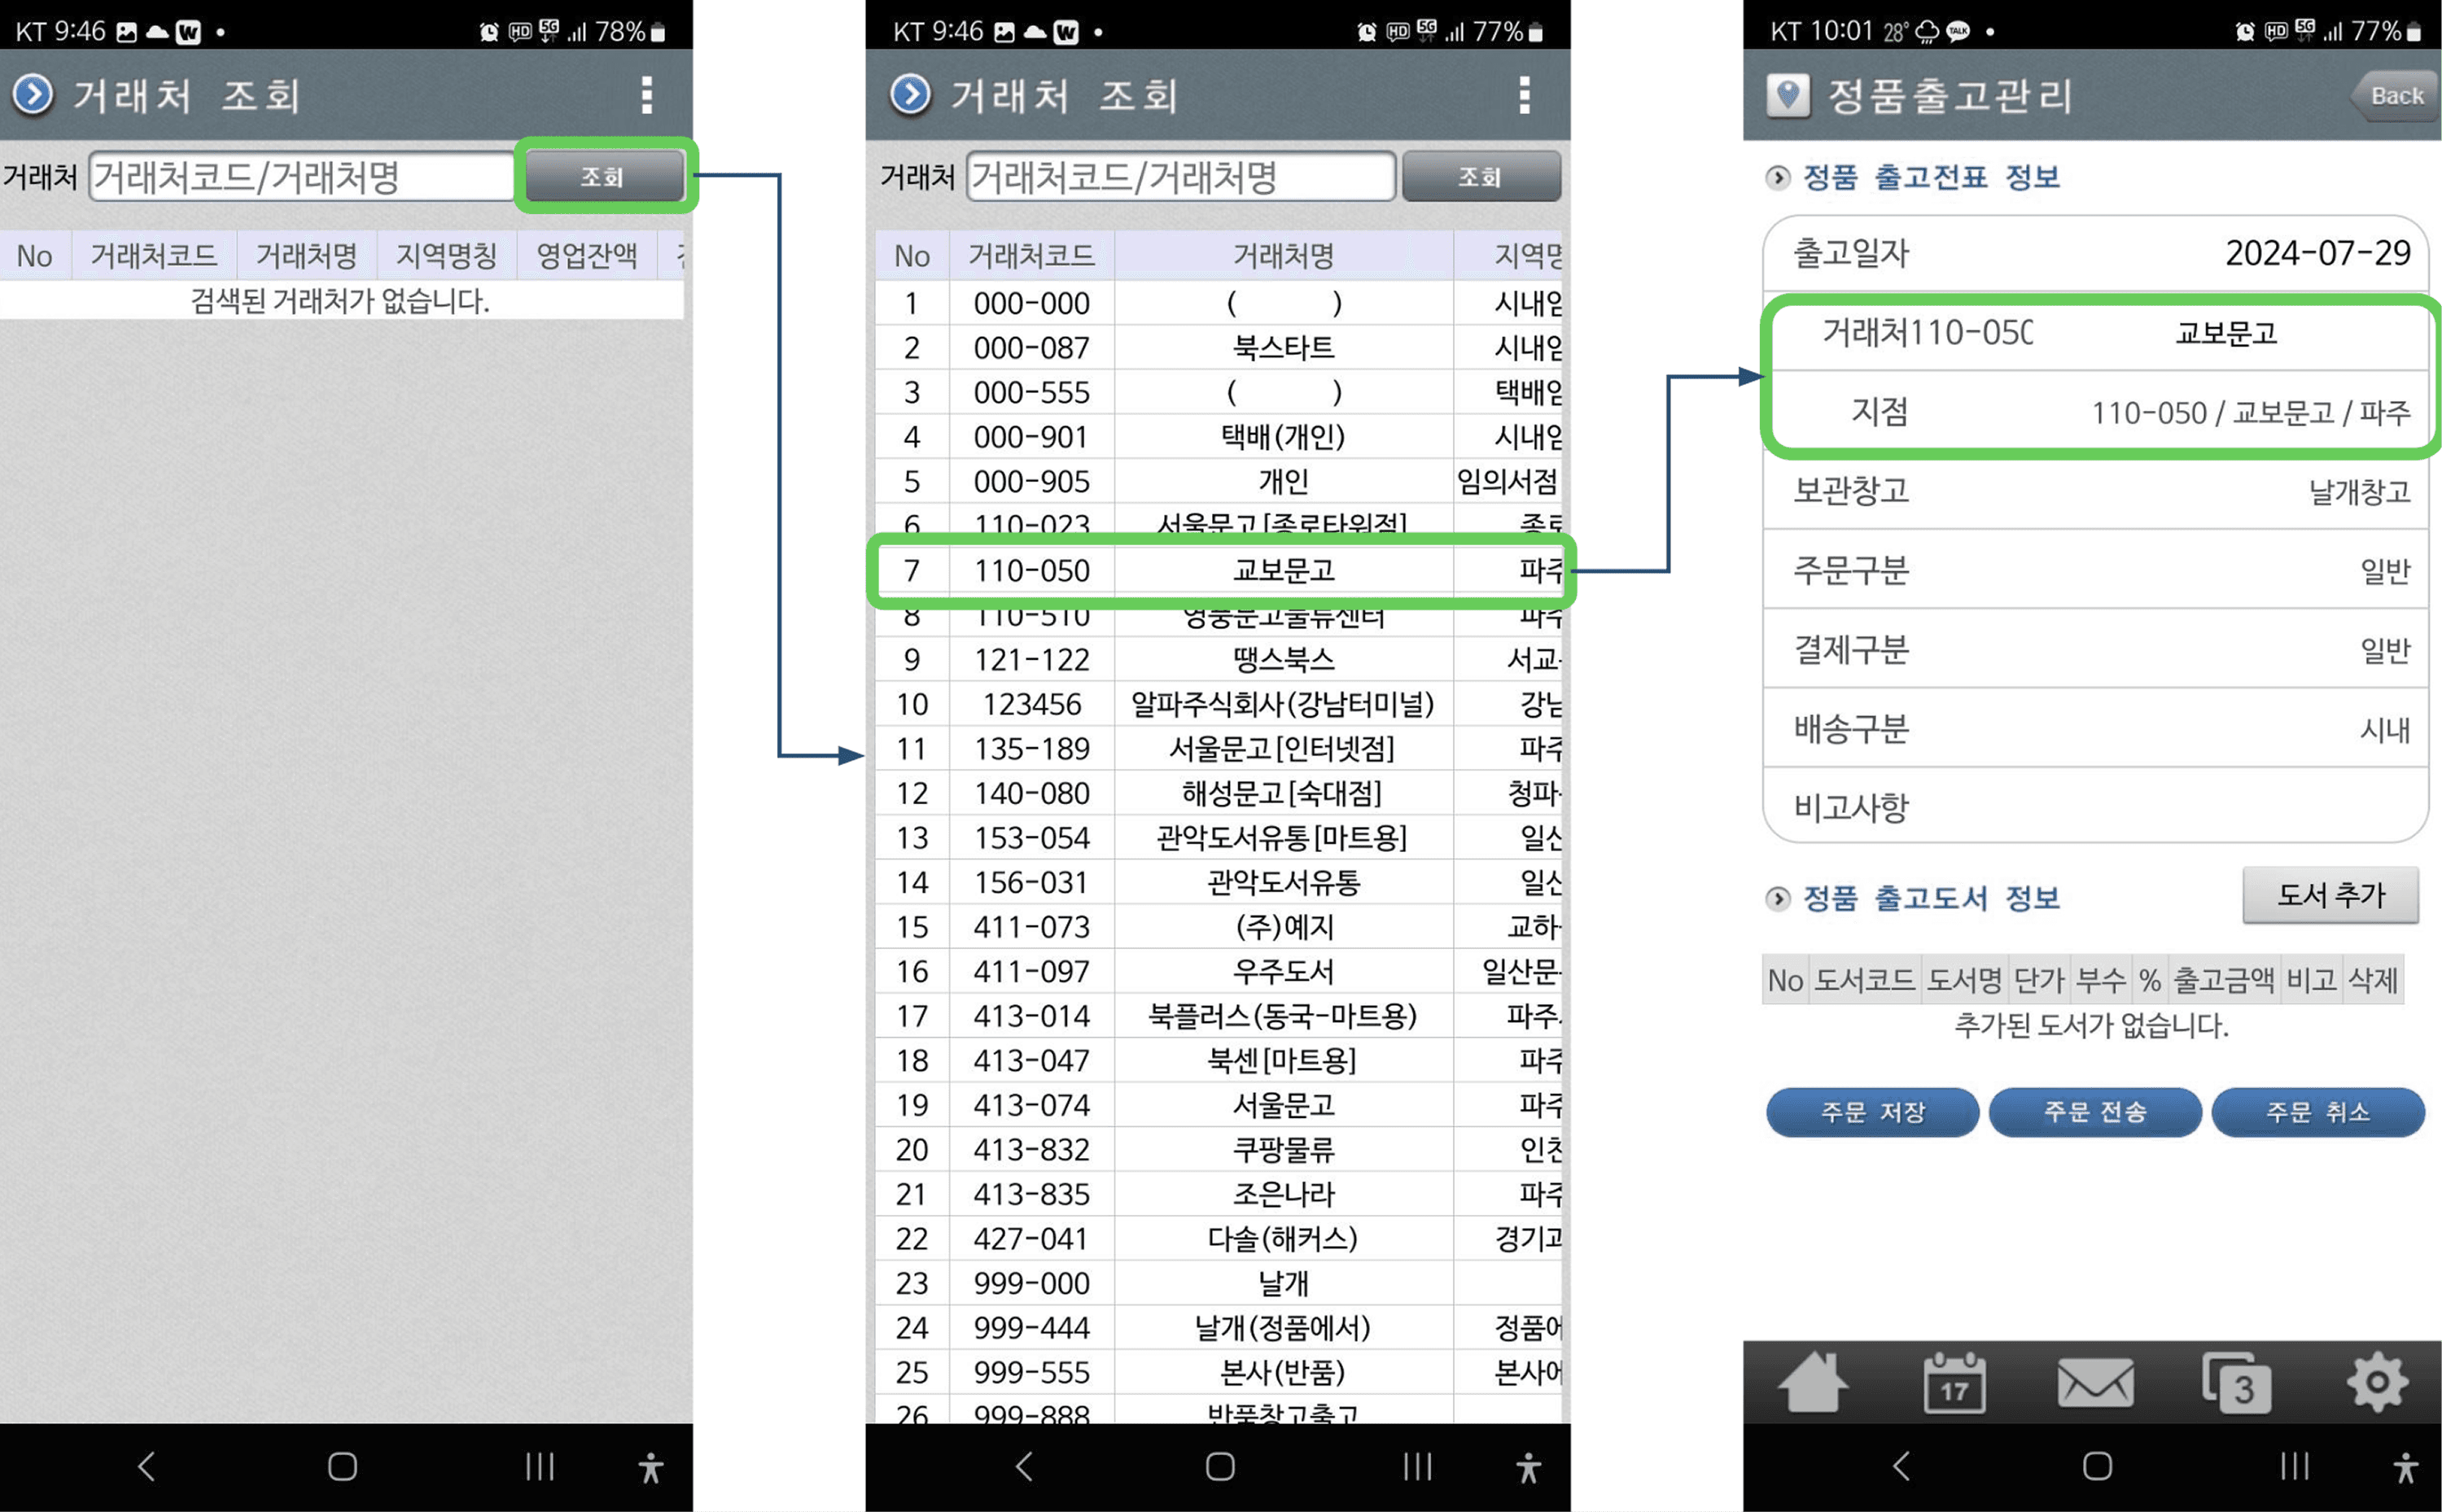2442x1512 pixels.
Task: Tap the blue arrow icon beside 거래처 조회 on left screen
Action: pyautogui.click(x=33, y=95)
